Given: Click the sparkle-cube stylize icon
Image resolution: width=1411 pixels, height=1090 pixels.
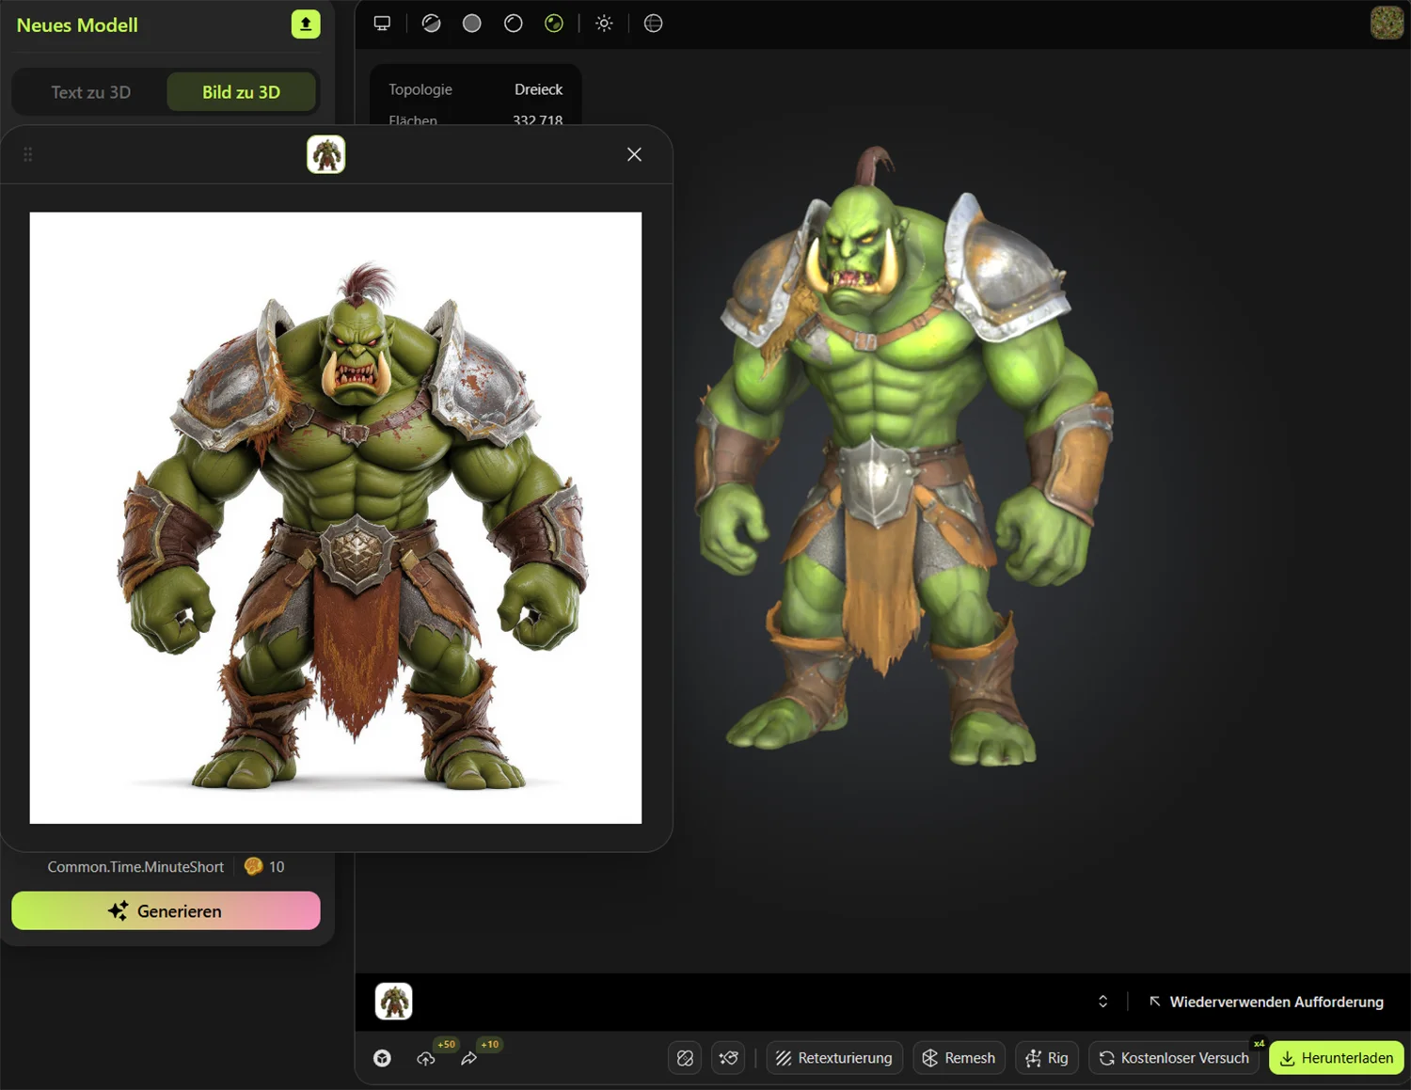Looking at the screenshot, I should point(729,1058).
